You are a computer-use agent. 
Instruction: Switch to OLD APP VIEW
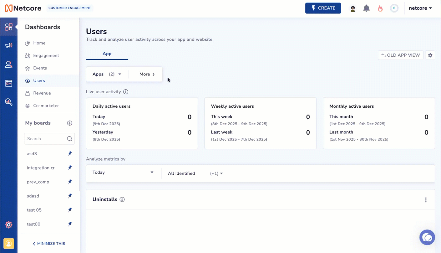pos(400,55)
